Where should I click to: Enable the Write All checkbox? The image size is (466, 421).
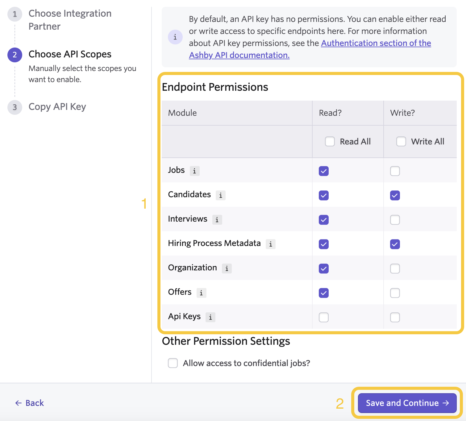click(401, 141)
